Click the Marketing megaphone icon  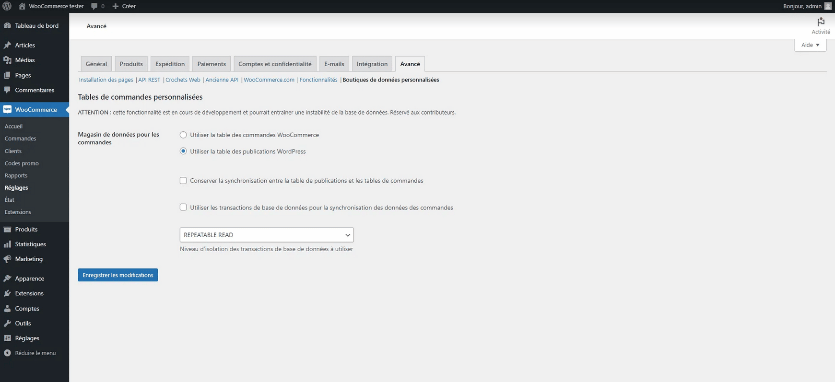coord(7,259)
